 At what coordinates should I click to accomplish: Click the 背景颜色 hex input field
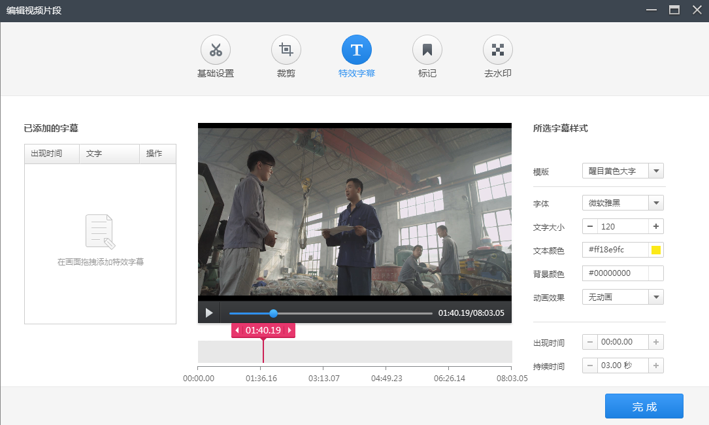[616, 273]
